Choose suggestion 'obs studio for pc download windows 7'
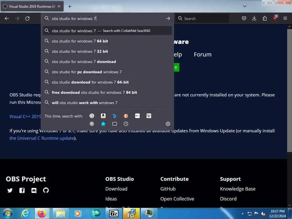Screen dimensions: 292x219 click(107, 72)
